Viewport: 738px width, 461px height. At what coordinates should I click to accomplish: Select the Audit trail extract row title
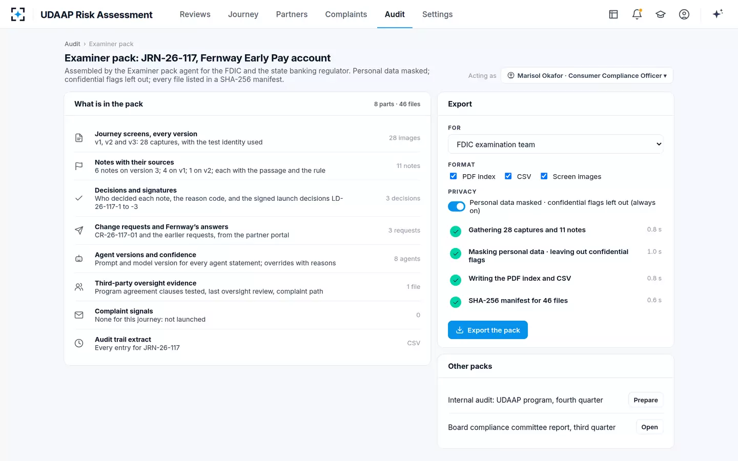[x=123, y=340]
